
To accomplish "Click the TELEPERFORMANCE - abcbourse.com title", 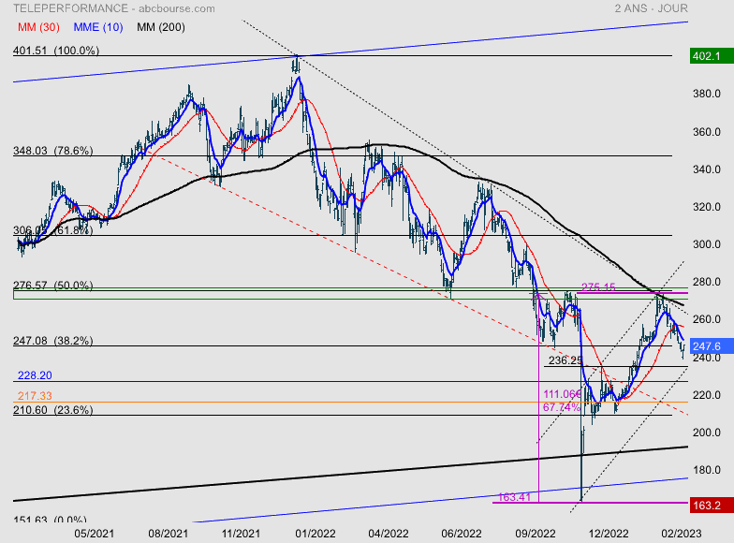I will (x=114, y=8).
